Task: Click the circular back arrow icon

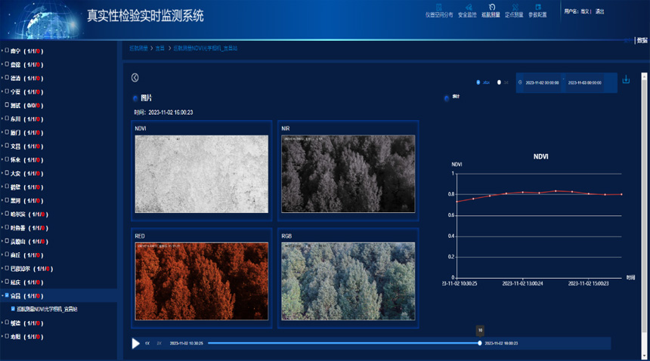Action: point(135,78)
